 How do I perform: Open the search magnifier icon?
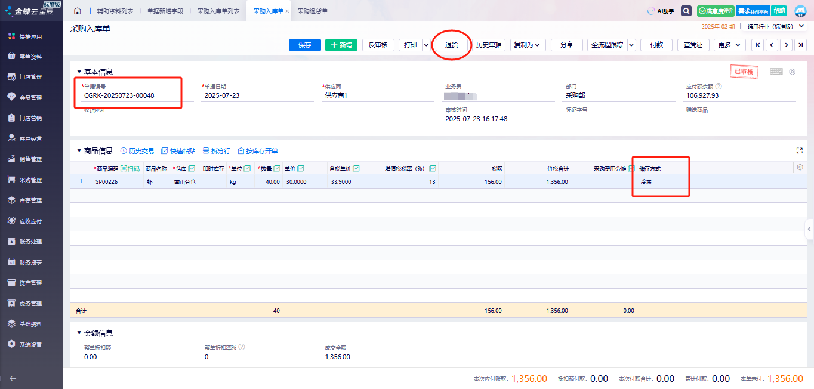click(686, 11)
